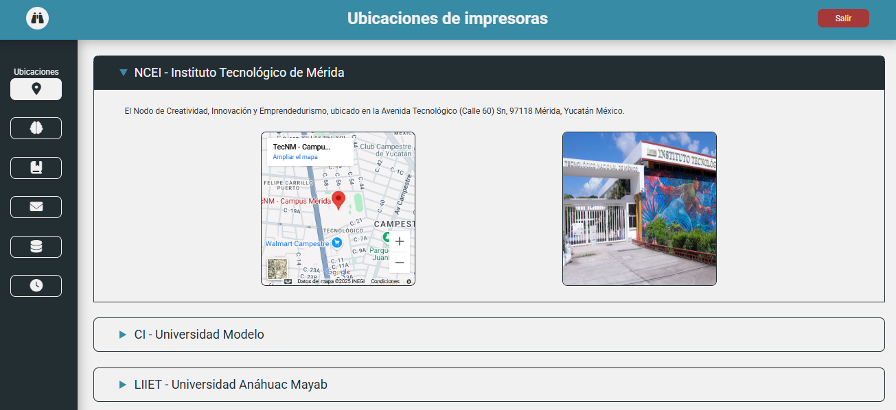Click the Instituto Tecnológico entrance photo
896x410 pixels.
tap(639, 208)
